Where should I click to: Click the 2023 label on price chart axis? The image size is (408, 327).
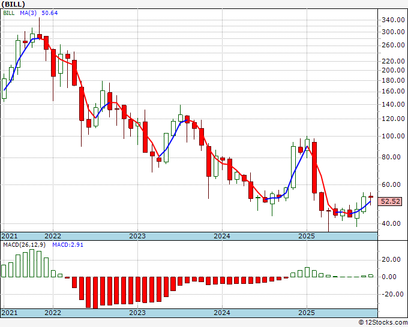coord(137,236)
